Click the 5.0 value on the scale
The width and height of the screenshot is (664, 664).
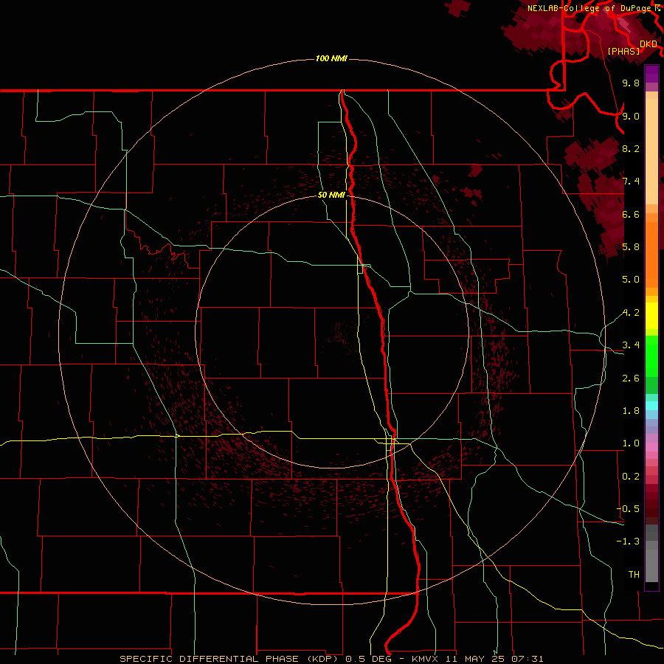(631, 280)
